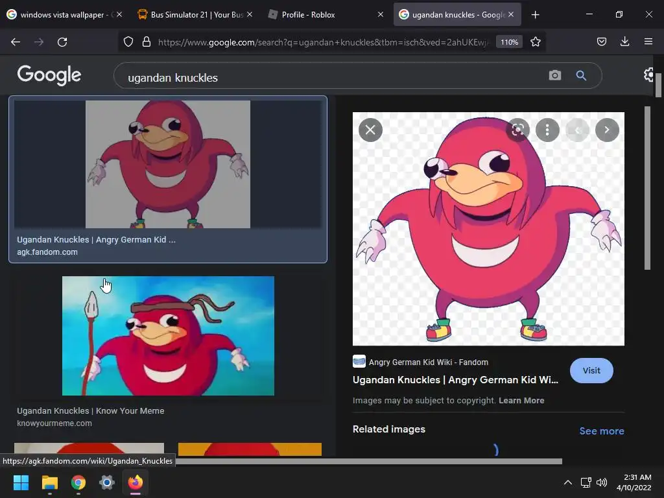664x498 pixels.
Task: Open the Know Your Meme spear Knuckles thumbnail
Action: pos(168,336)
